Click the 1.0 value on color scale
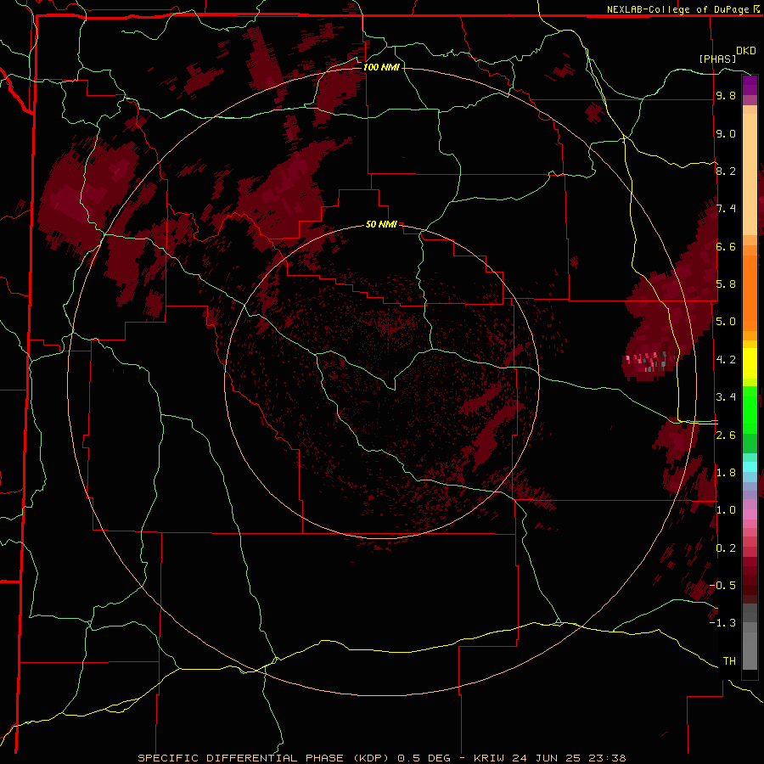Viewport: 764px width, 764px height. pos(726,510)
